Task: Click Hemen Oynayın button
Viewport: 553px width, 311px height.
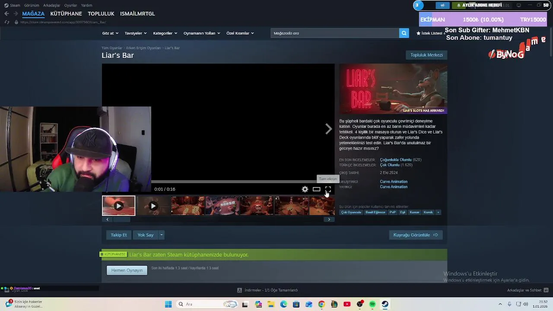Action: tap(127, 270)
